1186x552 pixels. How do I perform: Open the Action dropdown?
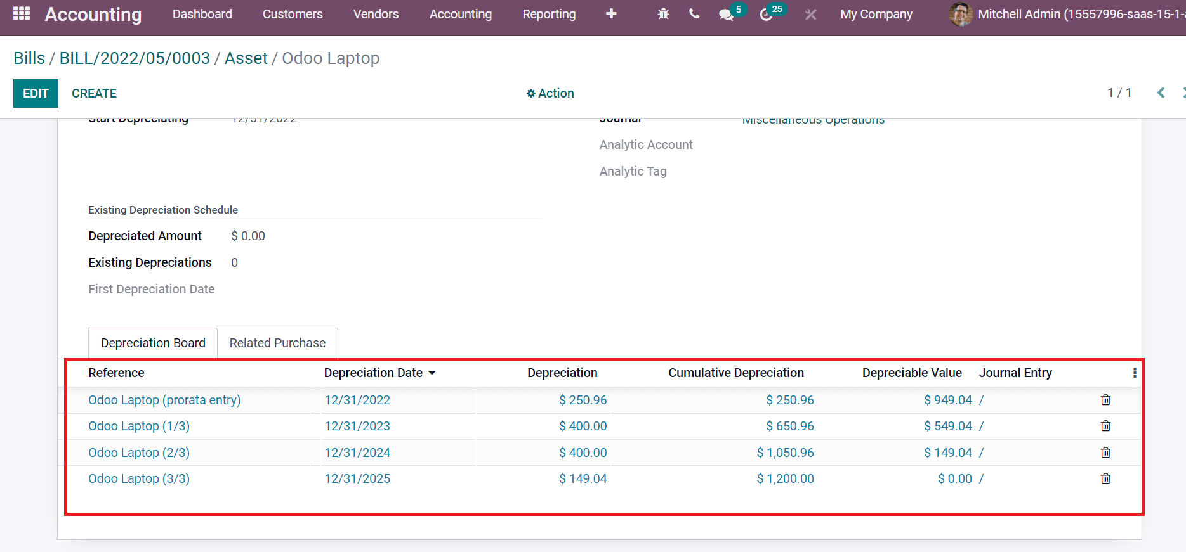(x=550, y=93)
